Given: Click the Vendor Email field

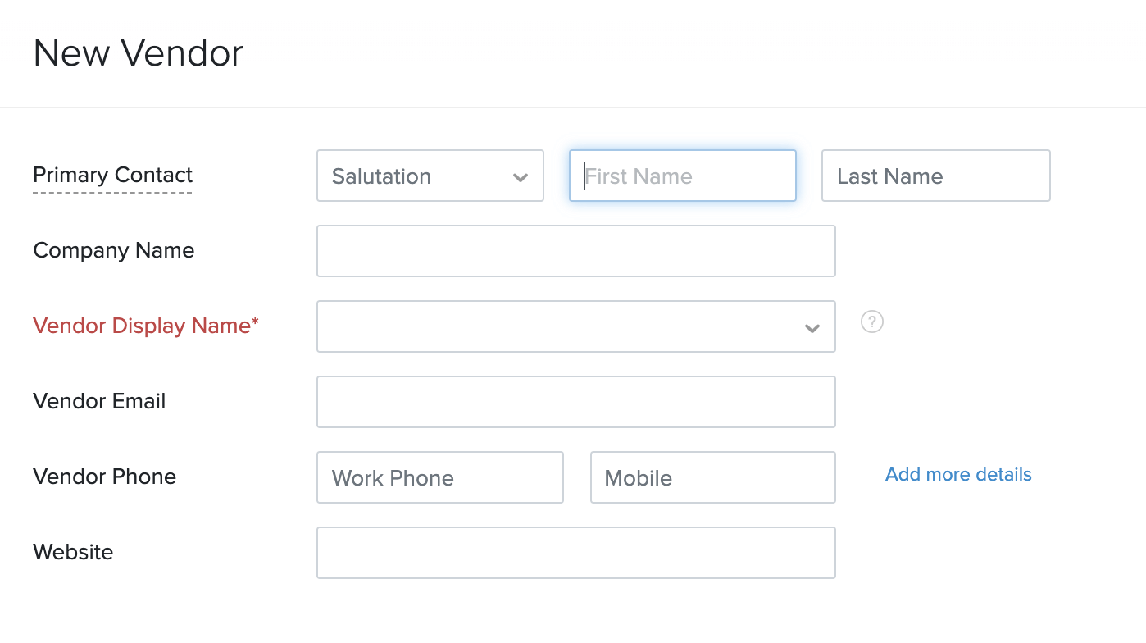Looking at the screenshot, I should pos(575,402).
